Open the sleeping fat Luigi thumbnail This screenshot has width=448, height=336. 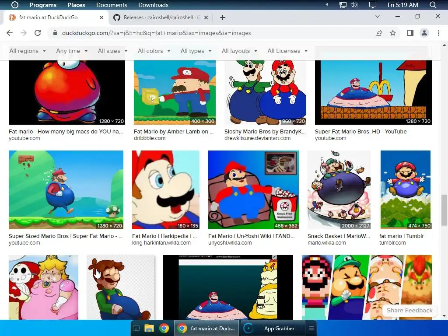click(121, 287)
